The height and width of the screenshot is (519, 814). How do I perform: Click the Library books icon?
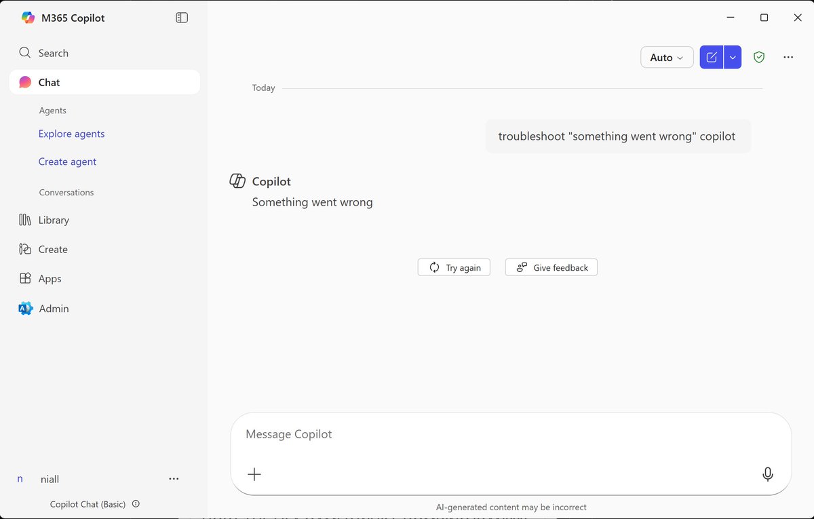tap(25, 220)
